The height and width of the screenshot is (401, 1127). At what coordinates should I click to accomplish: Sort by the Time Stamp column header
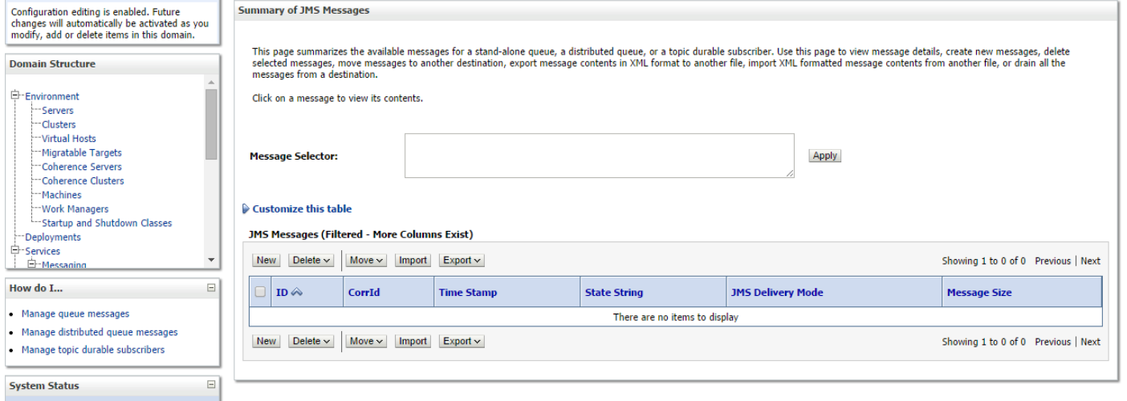[x=468, y=293]
